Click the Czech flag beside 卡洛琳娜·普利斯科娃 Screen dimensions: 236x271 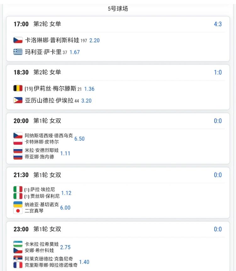tap(18, 40)
